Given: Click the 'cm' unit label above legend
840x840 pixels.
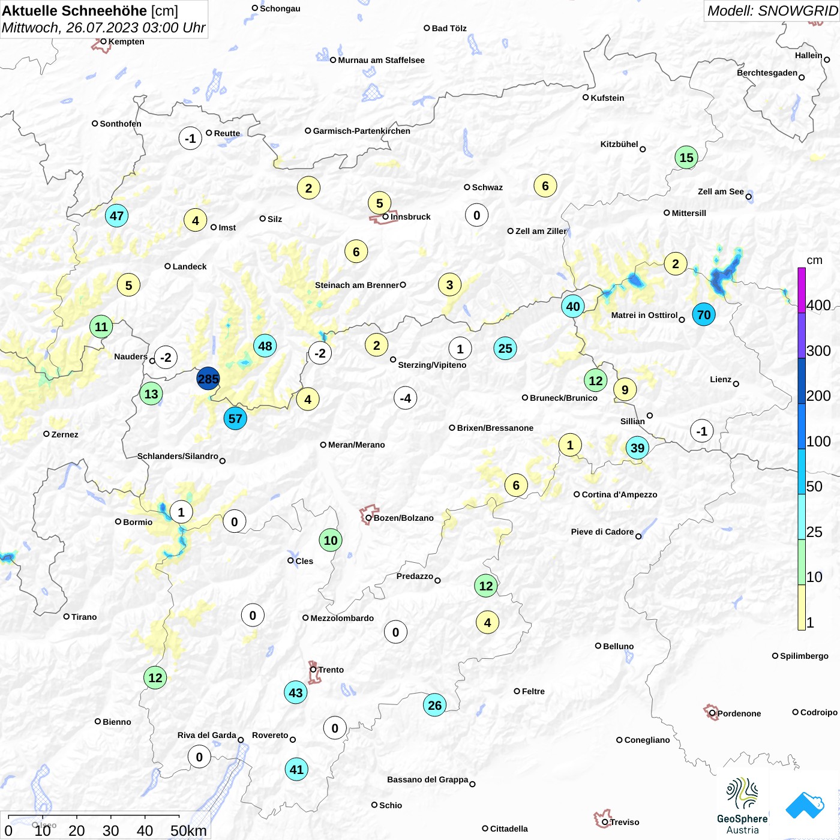Looking at the screenshot, I should pos(814,260).
